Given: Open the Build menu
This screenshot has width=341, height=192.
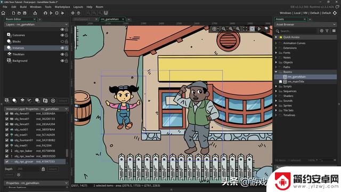Looking at the screenshot, I should click(23, 7).
